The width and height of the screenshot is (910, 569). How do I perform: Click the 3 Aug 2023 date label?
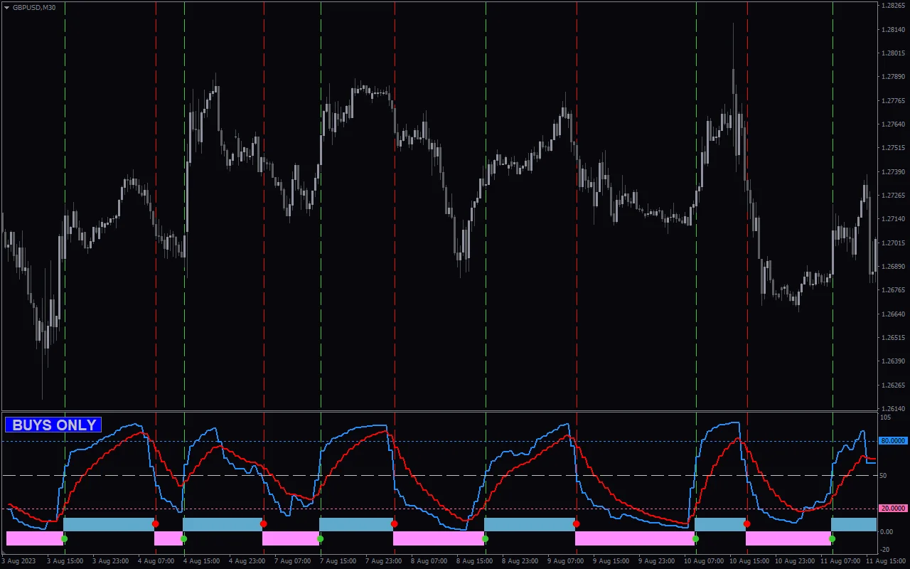pos(18,561)
